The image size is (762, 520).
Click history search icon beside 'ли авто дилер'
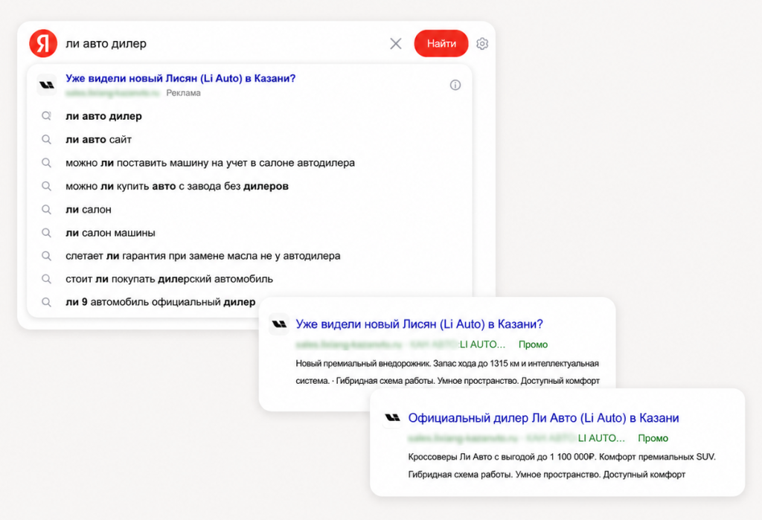pos(46,116)
